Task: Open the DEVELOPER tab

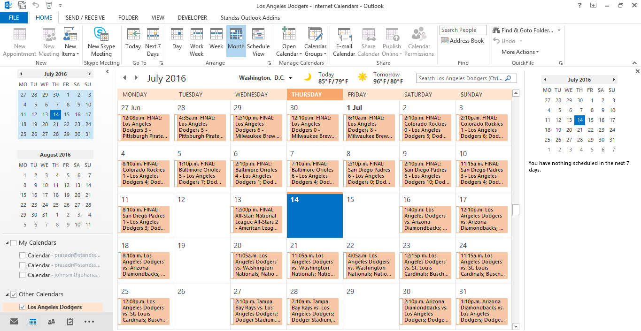Action: [x=193, y=18]
